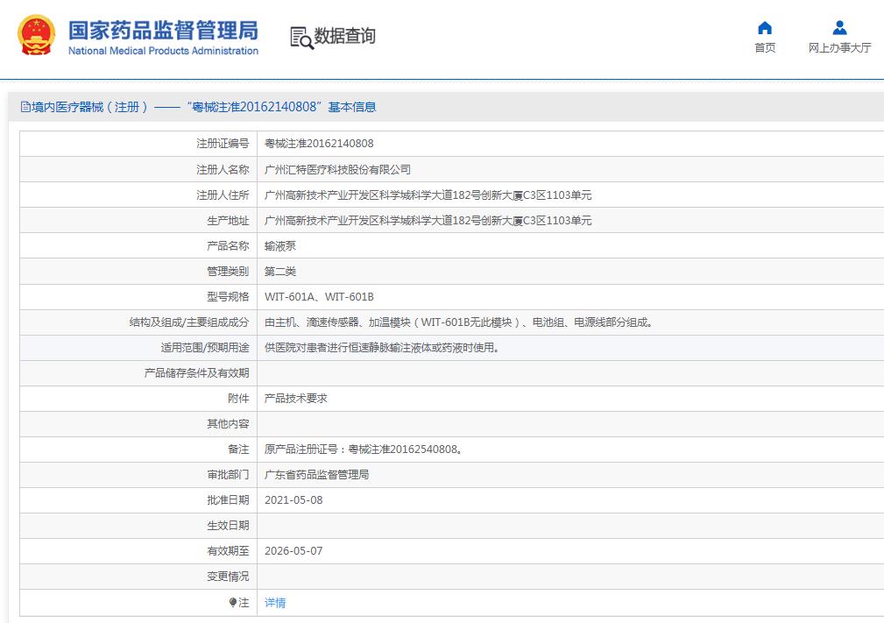Select model text WIT-601A、WIT-601B
This screenshot has width=884, height=623.
point(319,296)
